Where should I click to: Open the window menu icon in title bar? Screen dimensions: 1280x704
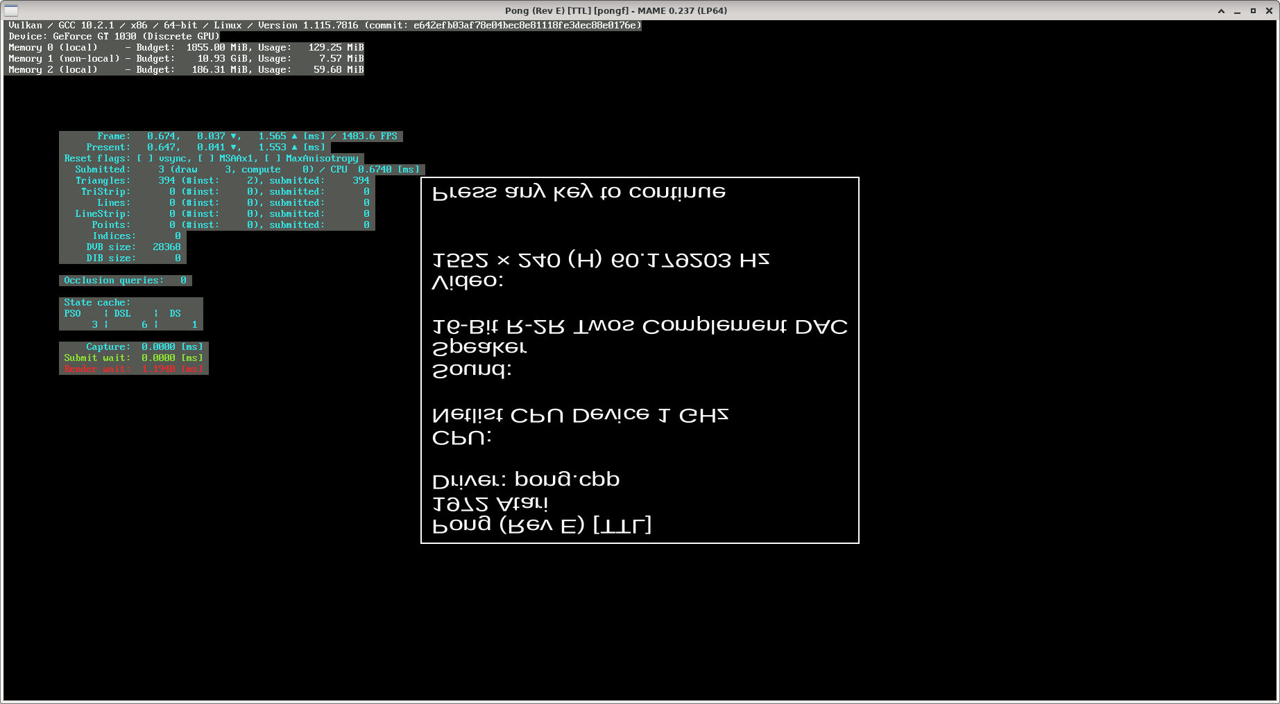click(x=10, y=10)
